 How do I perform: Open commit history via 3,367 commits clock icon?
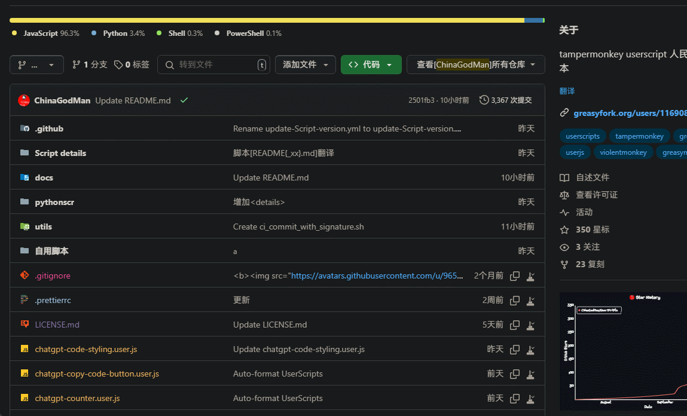tap(484, 100)
